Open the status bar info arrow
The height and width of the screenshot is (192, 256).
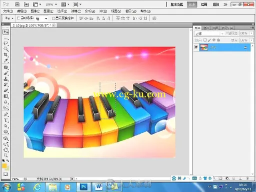coord(72,179)
